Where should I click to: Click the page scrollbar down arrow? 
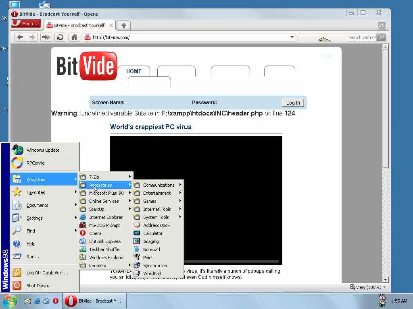click(385, 280)
